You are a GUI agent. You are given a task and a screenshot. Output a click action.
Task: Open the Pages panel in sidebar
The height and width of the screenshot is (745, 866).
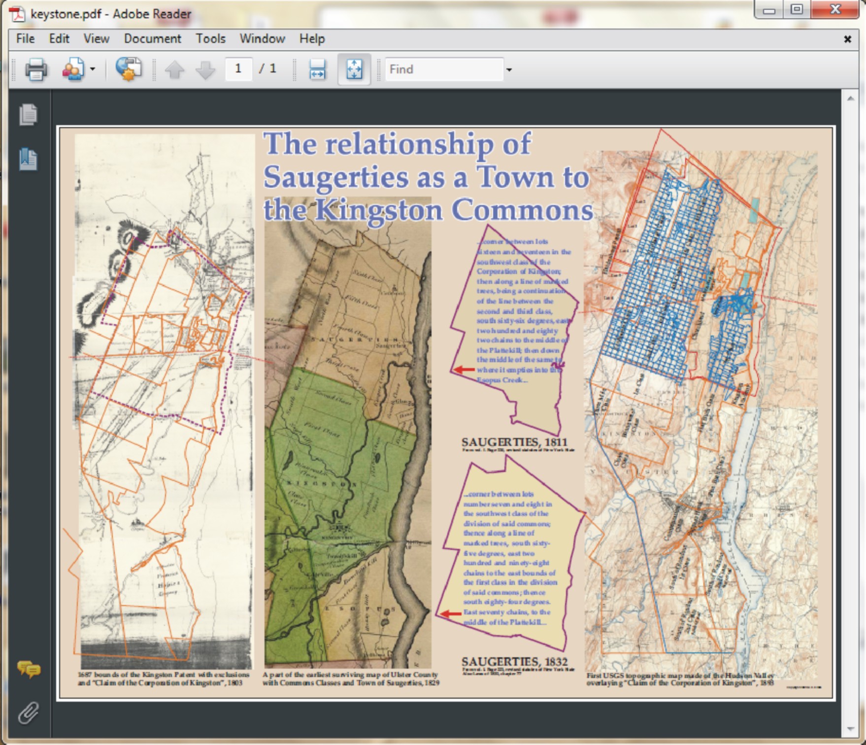(29, 115)
